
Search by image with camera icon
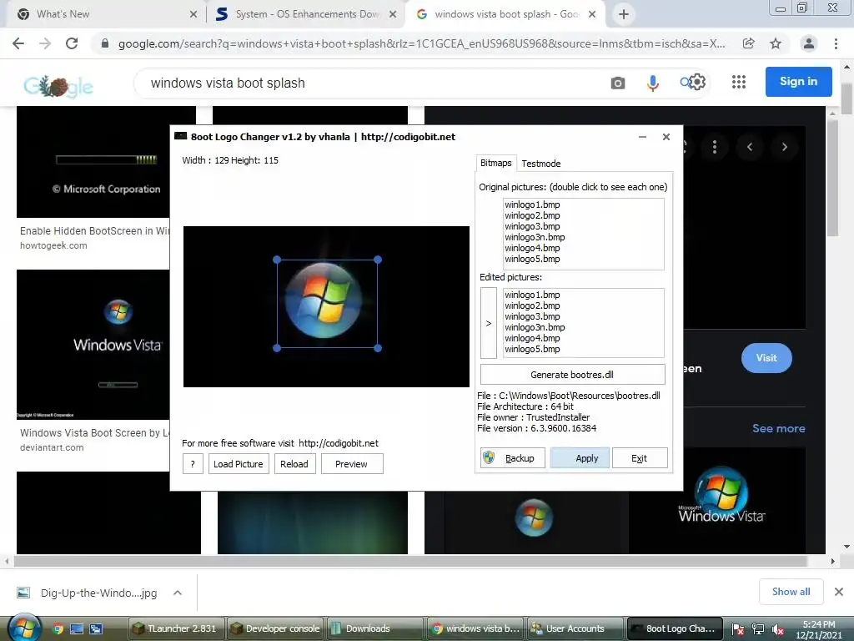[x=618, y=83]
